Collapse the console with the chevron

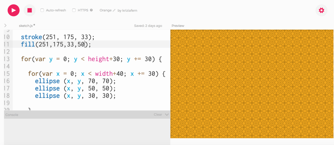point(167,115)
